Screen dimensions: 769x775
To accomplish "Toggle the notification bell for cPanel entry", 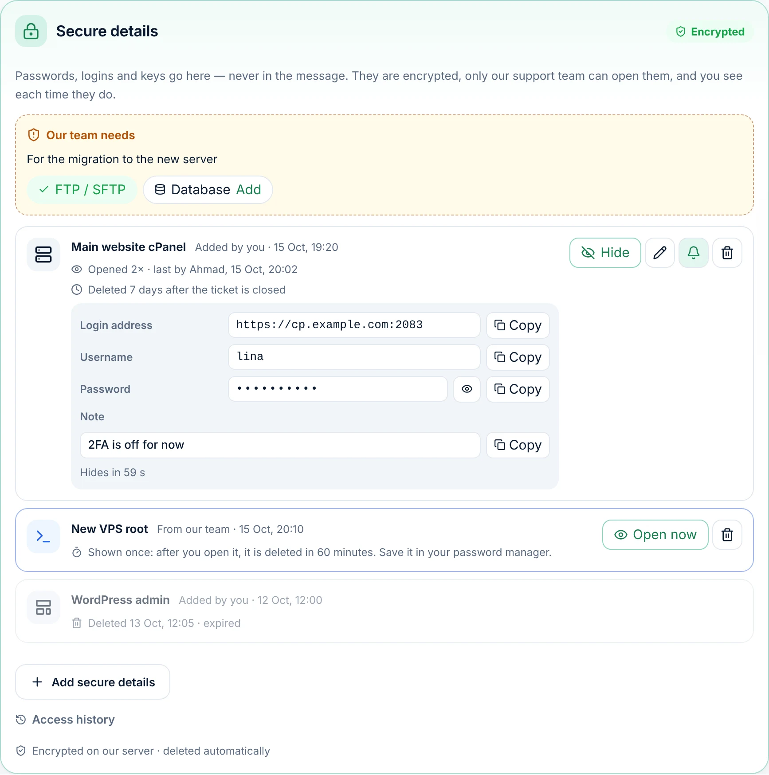I will pyautogui.click(x=694, y=253).
